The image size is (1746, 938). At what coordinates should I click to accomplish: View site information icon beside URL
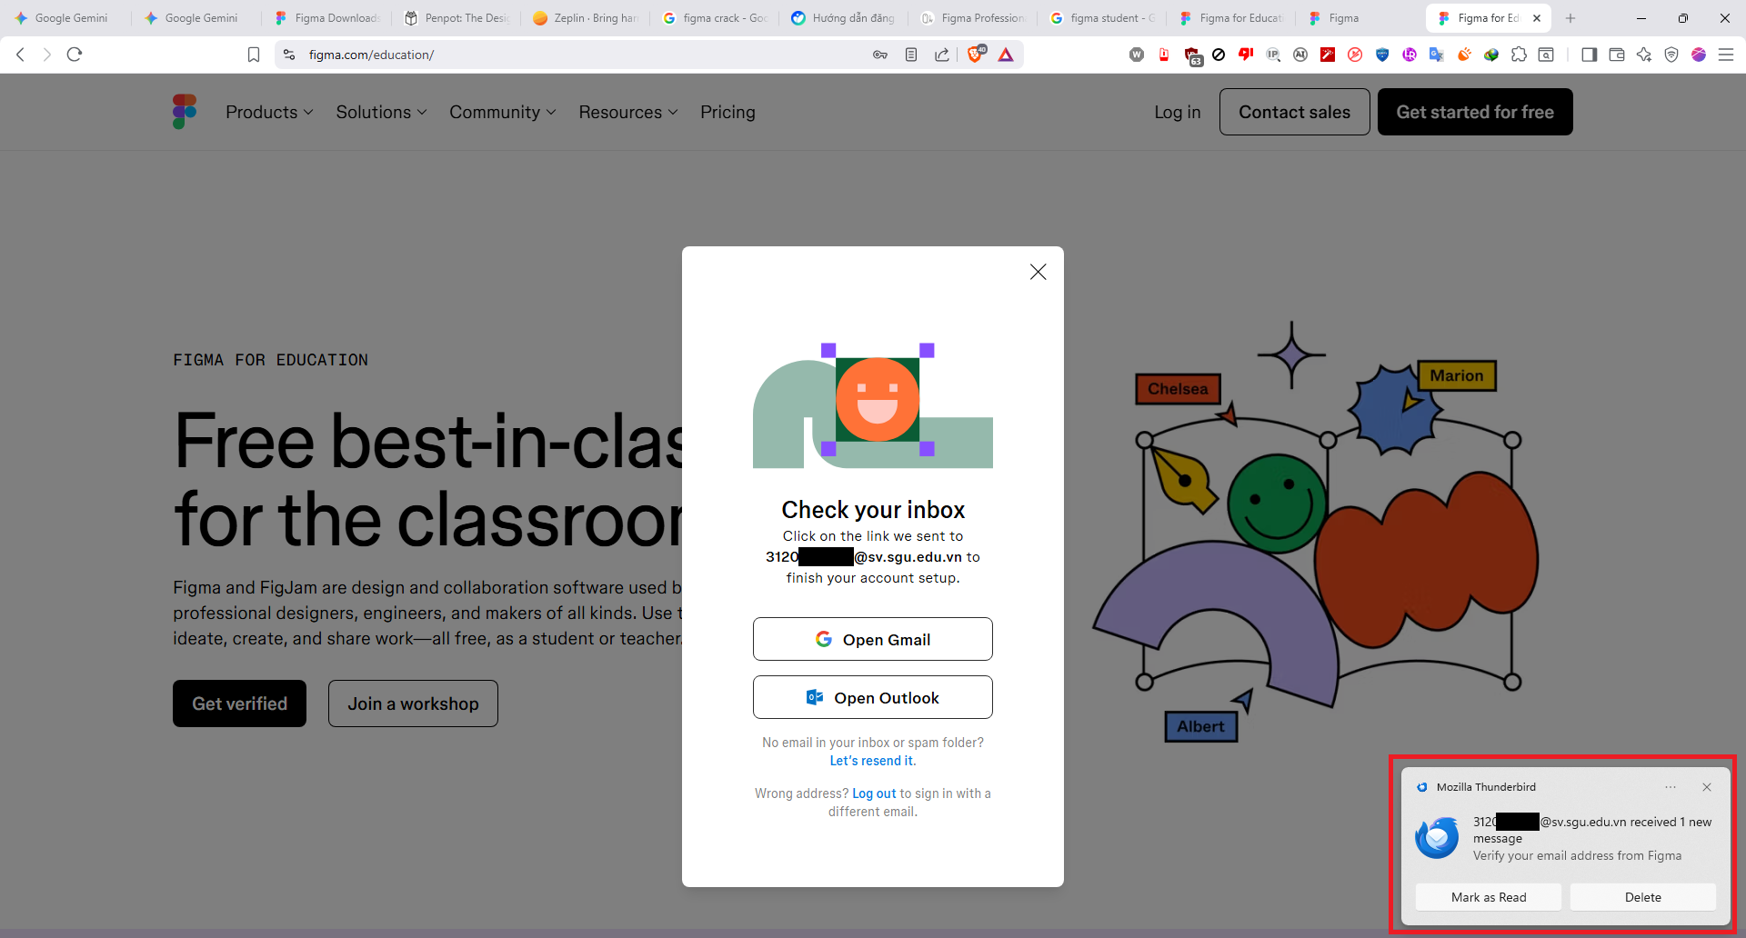pos(289,55)
